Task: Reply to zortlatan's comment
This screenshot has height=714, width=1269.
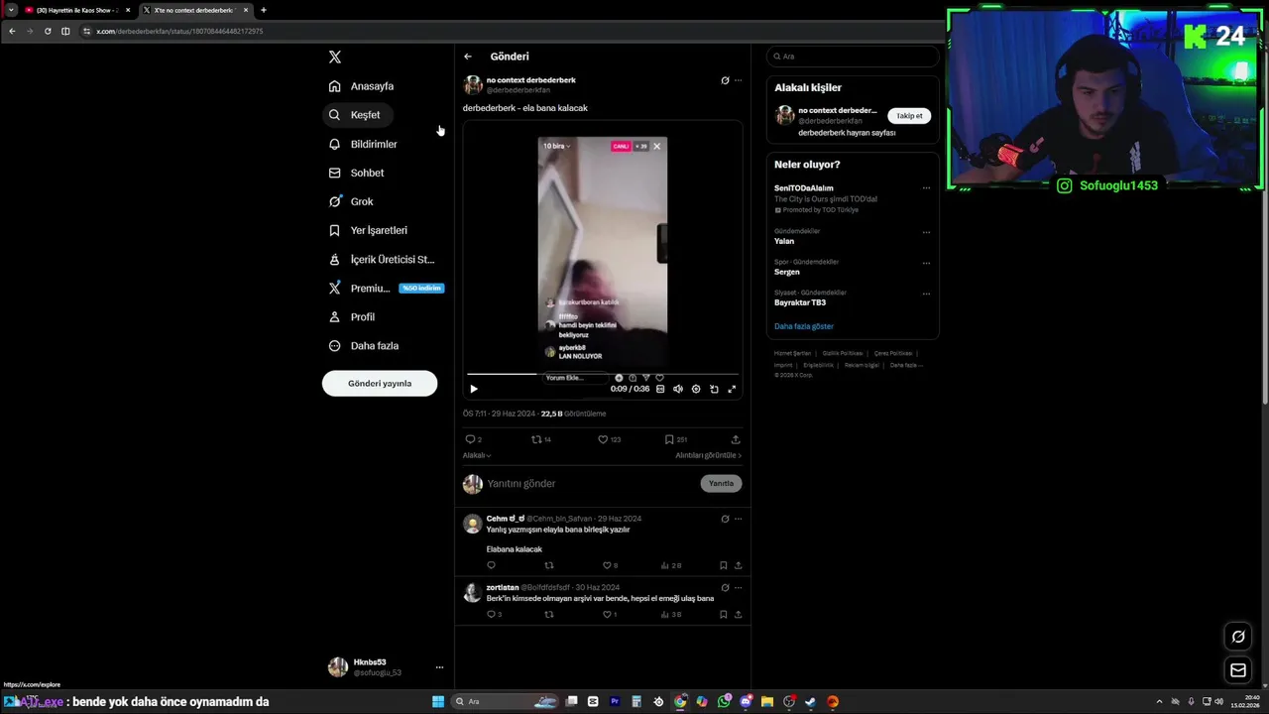Action: pyautogui.click(x=494, y=614)
